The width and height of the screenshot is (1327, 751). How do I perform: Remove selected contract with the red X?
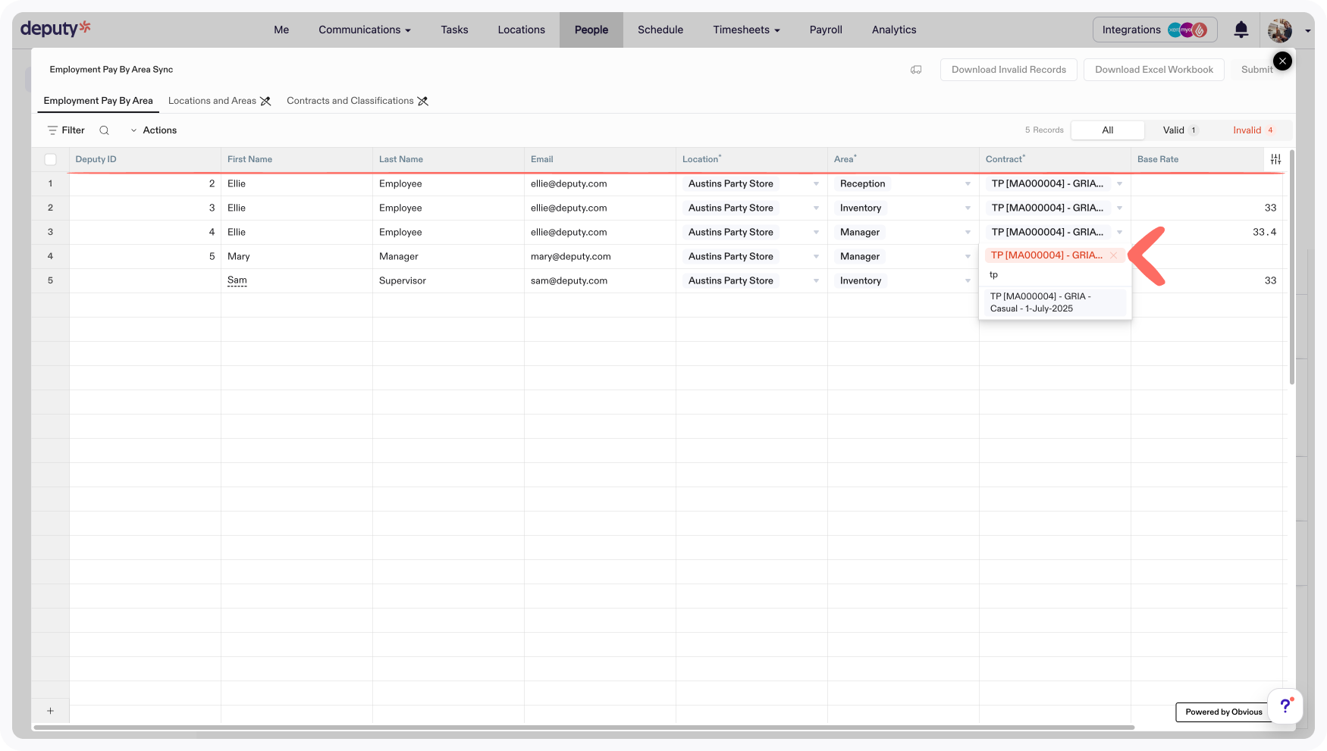(1113, 255)
